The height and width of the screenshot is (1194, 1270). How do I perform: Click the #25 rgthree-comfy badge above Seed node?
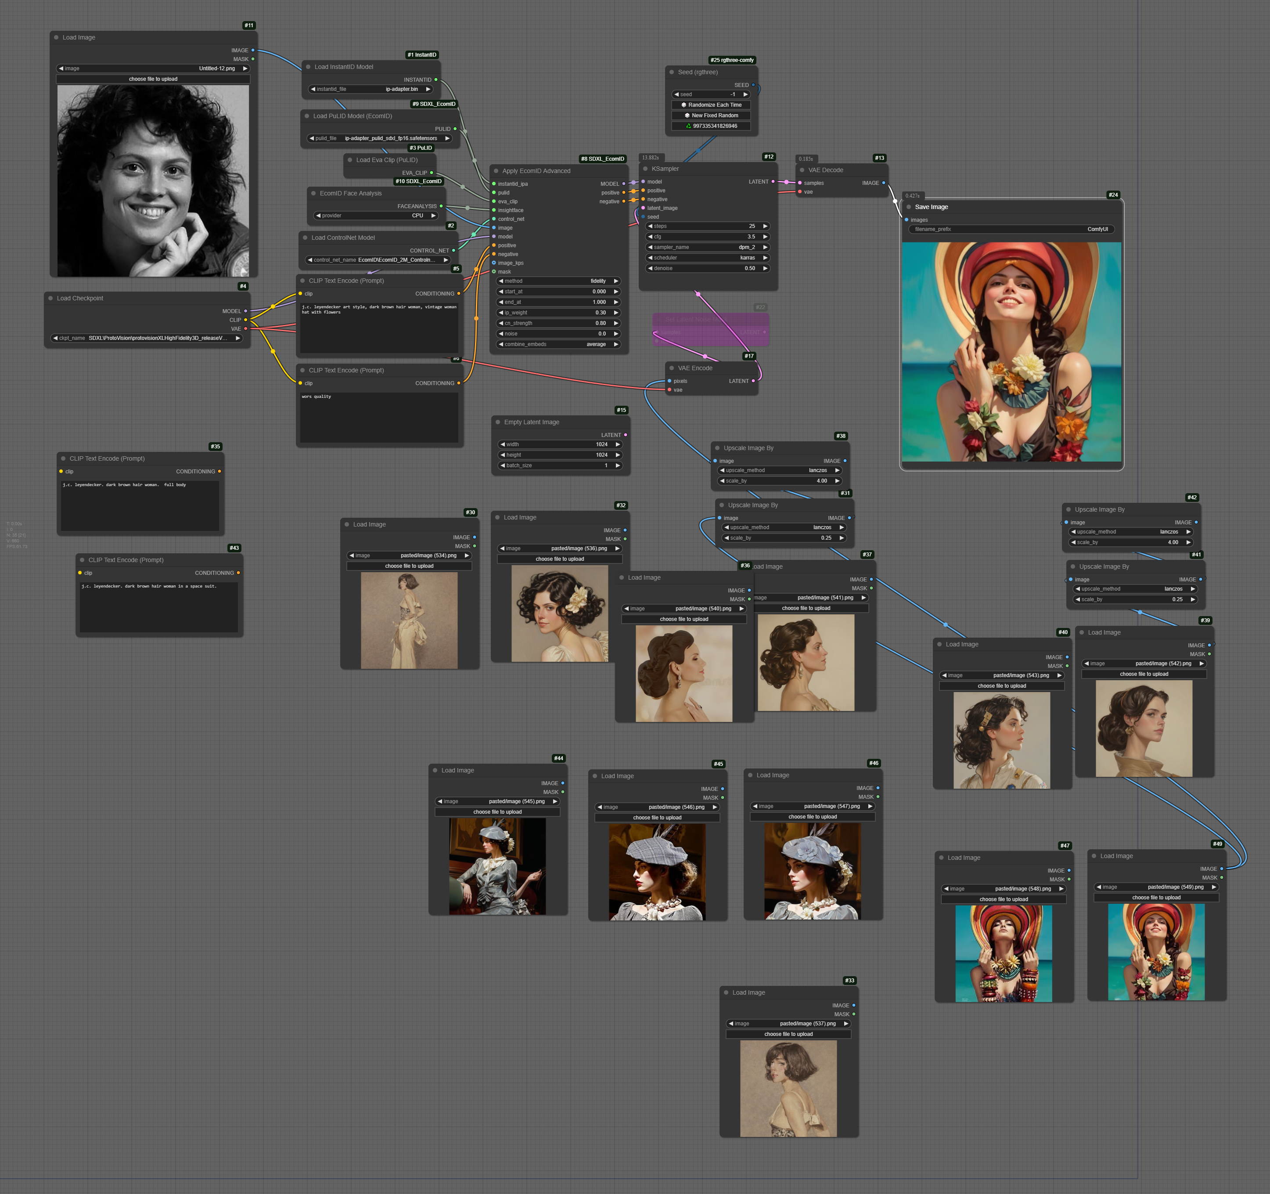(x=732, y=60)
